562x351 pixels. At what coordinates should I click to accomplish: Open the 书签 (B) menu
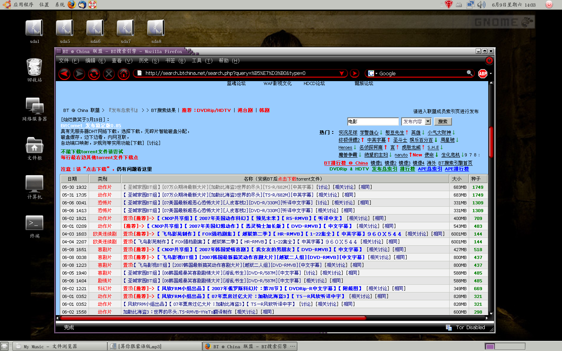click(x=176, y=61)
